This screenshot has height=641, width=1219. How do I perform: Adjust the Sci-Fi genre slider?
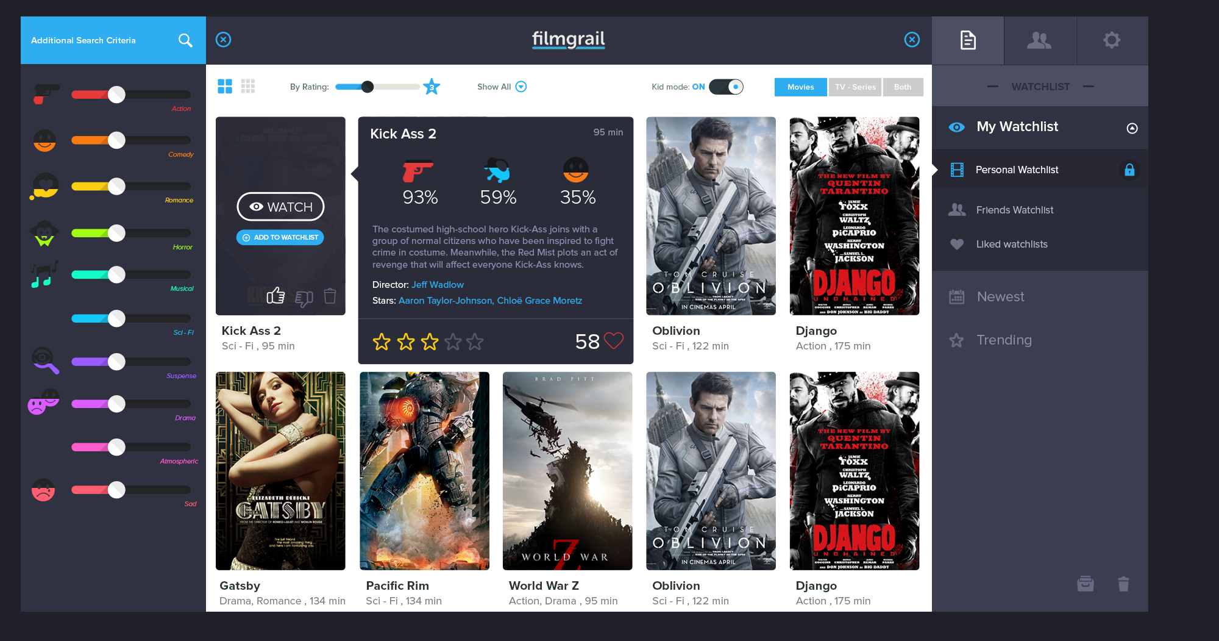tap(116, 318)
